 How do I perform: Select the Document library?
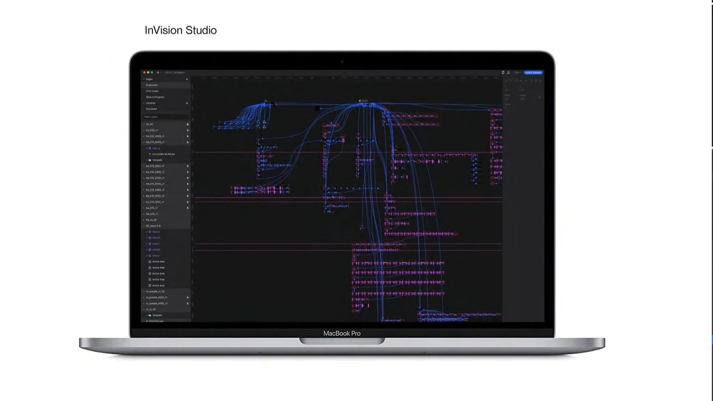(166, 109)
